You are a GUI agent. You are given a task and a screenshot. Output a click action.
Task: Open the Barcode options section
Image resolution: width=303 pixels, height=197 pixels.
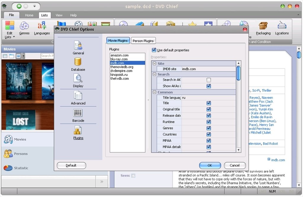(x=78, y=115)
